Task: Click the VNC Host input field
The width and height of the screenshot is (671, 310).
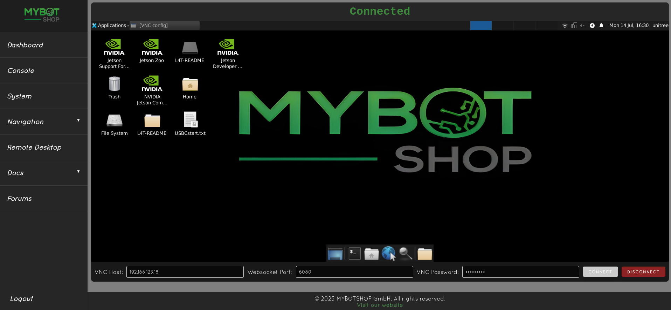Action: (x=185, y=272)
